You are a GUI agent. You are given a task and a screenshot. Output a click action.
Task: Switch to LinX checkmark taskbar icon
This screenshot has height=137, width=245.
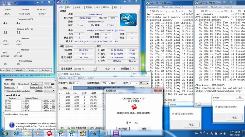(105, 133)
